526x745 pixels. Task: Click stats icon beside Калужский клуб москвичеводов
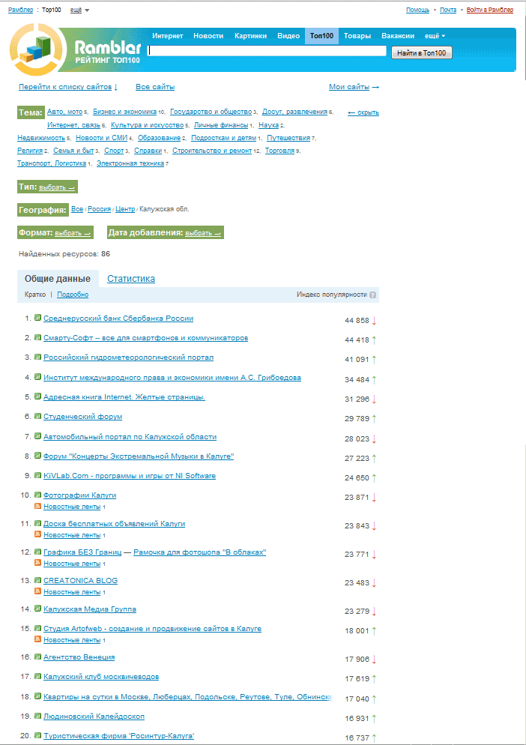coord(38,676)
